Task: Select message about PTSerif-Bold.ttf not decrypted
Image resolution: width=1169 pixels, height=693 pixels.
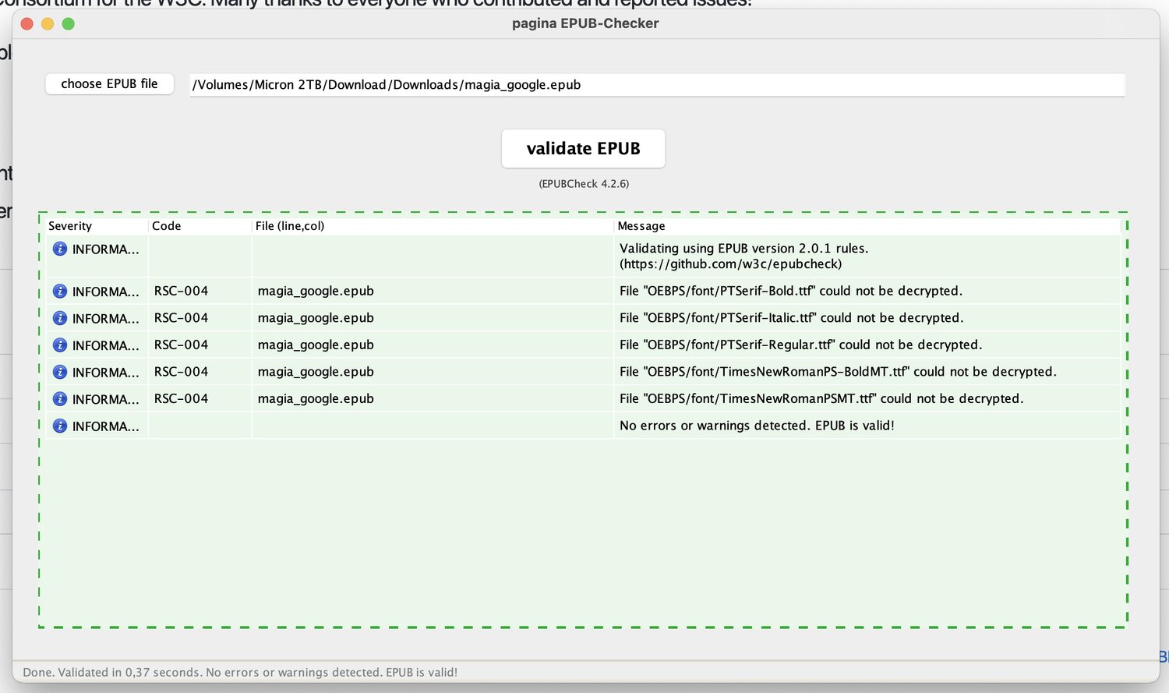Action: [791, 291]
